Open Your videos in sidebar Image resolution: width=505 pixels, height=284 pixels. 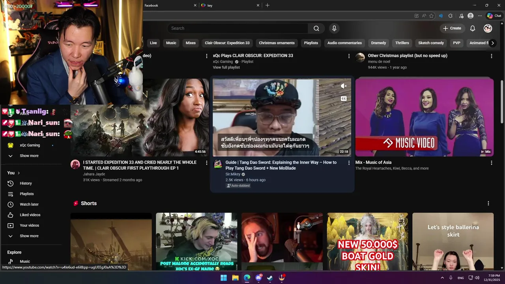pyautogui.click(x=29, y=226)
